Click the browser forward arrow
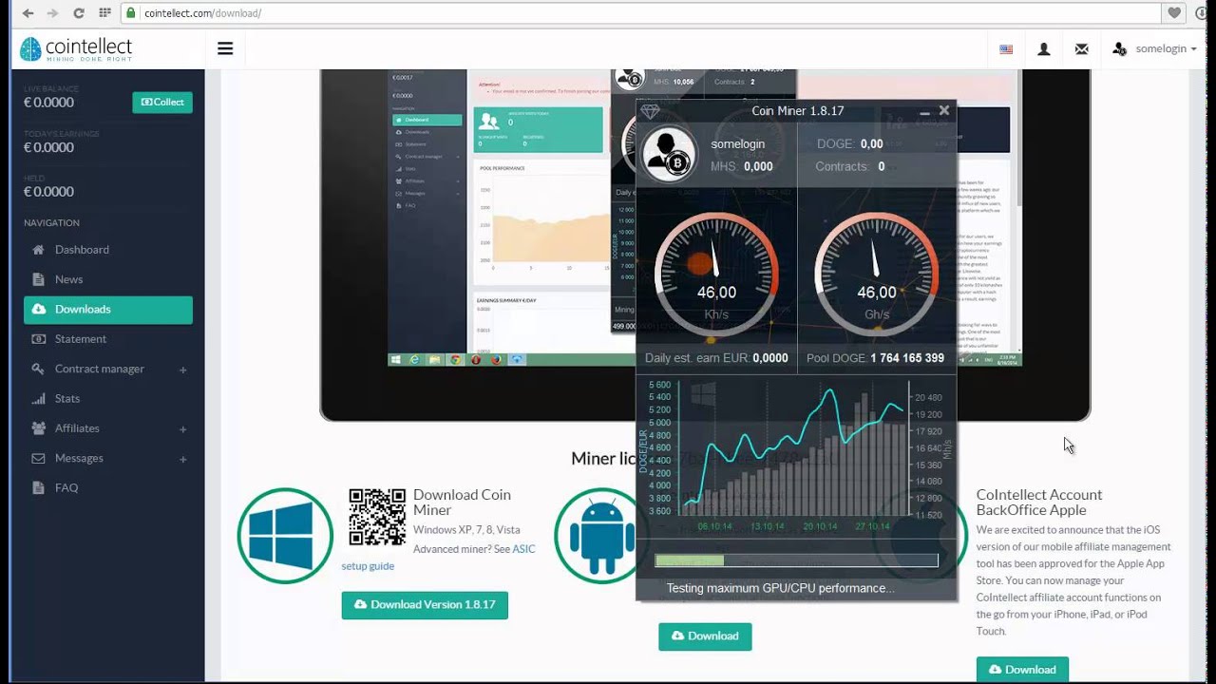1216x684 pixels. (x=52, y=13)
